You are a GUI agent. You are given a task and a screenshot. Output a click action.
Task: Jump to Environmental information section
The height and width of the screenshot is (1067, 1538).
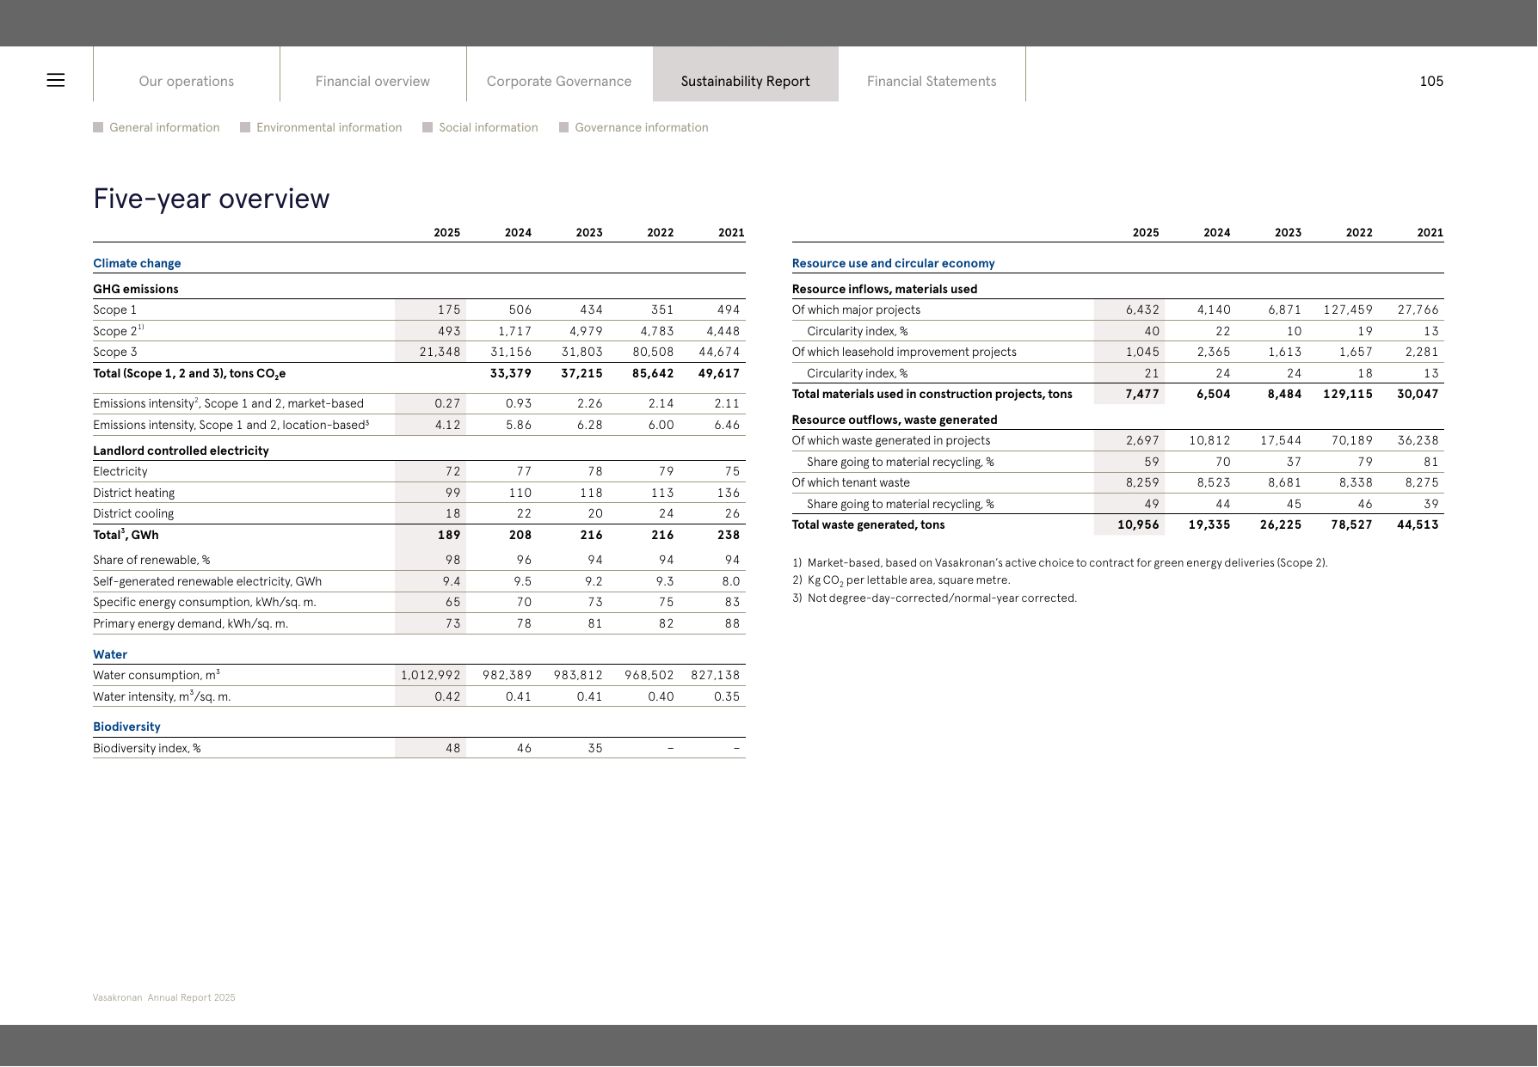(329, 127)
